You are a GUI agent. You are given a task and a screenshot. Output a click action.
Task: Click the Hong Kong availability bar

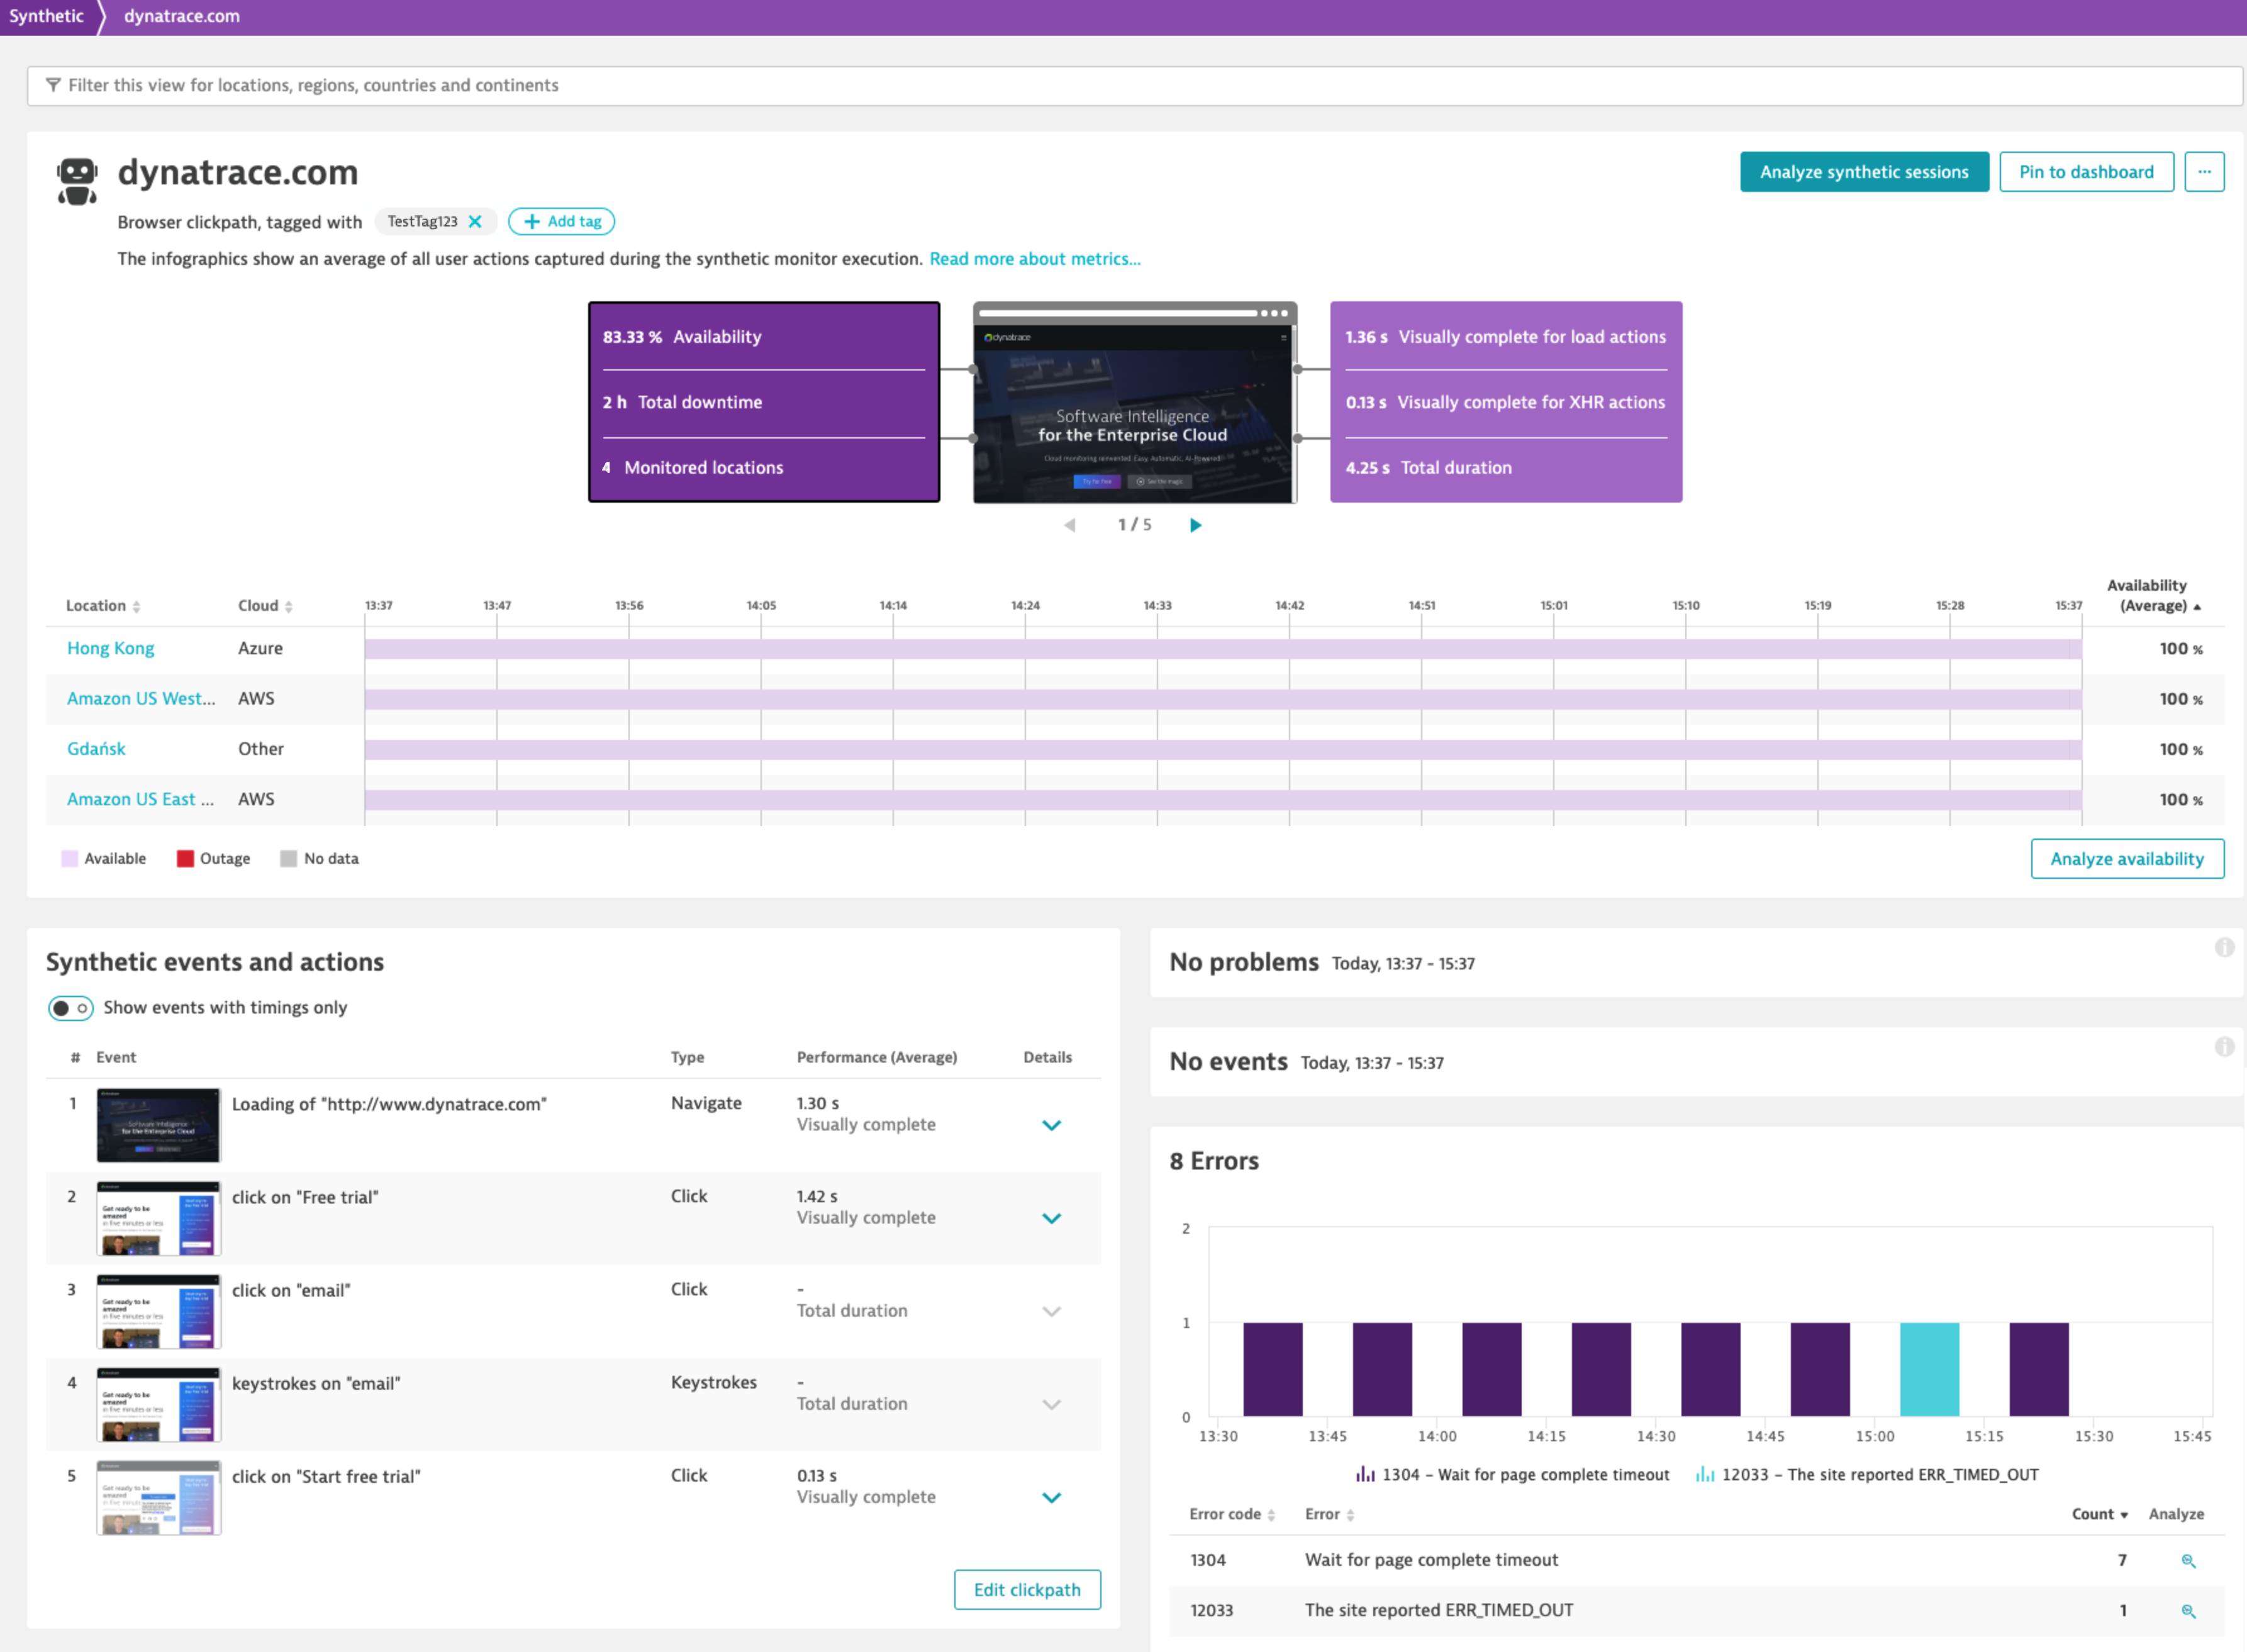1223,649
